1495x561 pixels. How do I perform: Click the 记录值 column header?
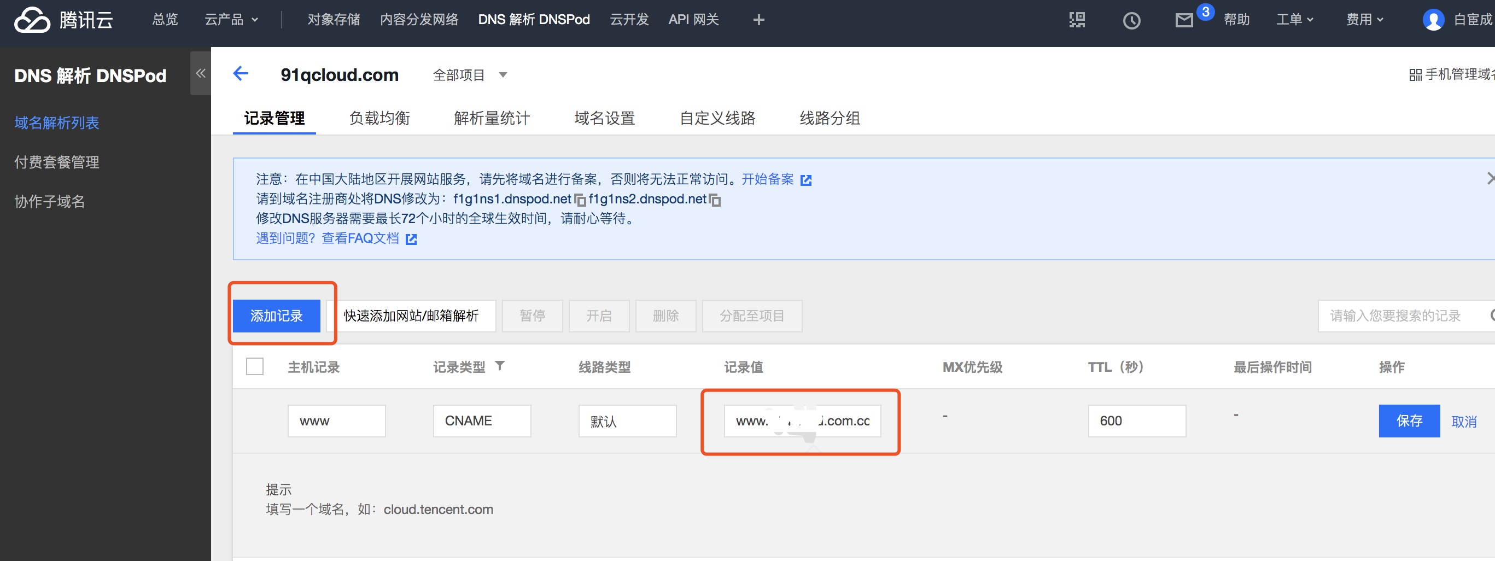pos(744,367)
